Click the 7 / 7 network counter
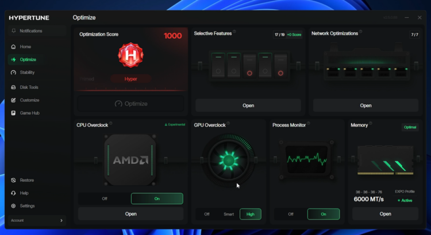This screenshot has height=235, width=431. [414, 35]
